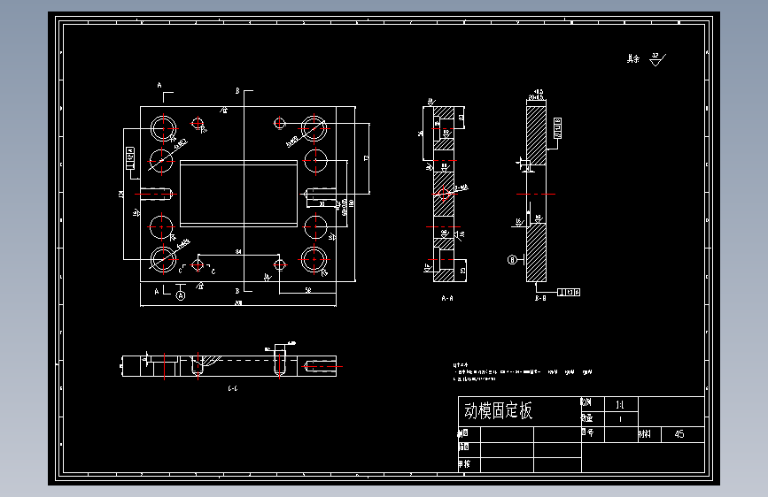The width and height of the screenshot is (768, 497).
Task: Click the material value 45 cell
Action: click(683, 434)
